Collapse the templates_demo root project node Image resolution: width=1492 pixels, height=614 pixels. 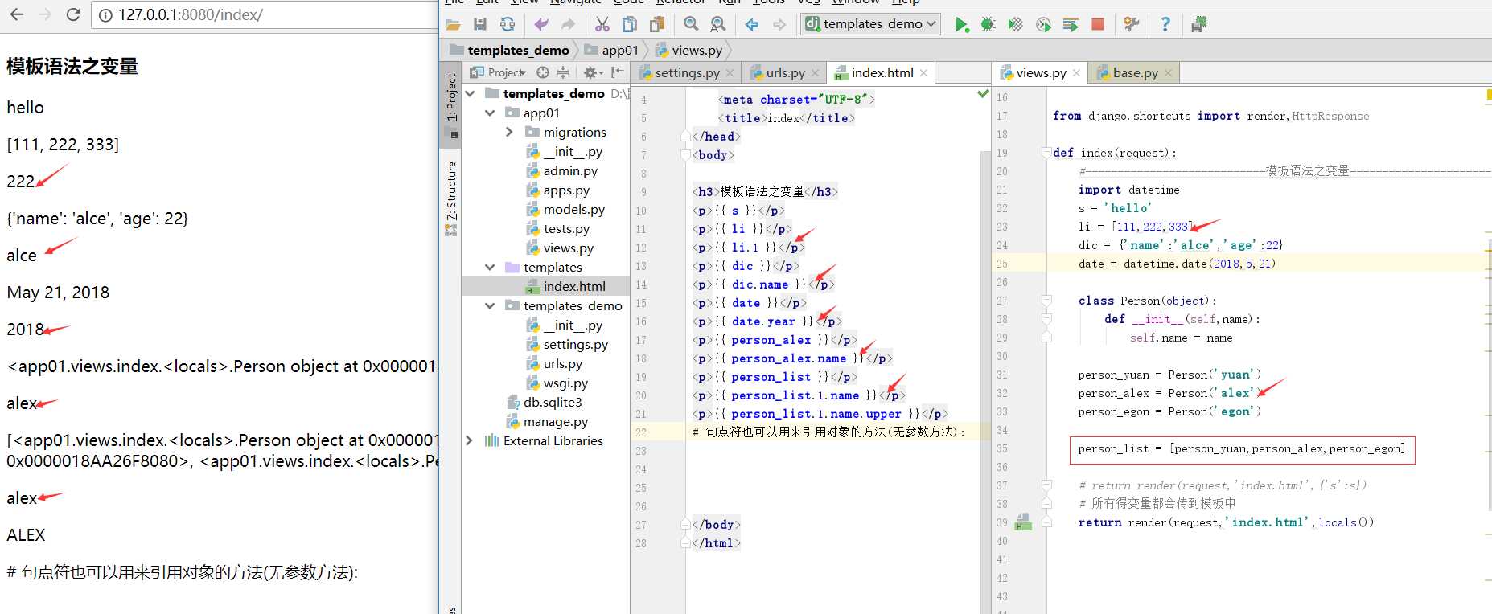coord(471,93)
